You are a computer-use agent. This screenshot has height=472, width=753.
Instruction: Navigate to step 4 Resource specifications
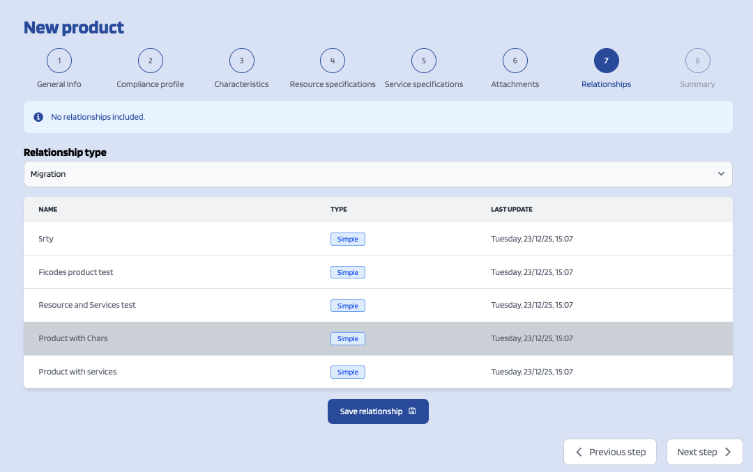(x=333, y=61)
